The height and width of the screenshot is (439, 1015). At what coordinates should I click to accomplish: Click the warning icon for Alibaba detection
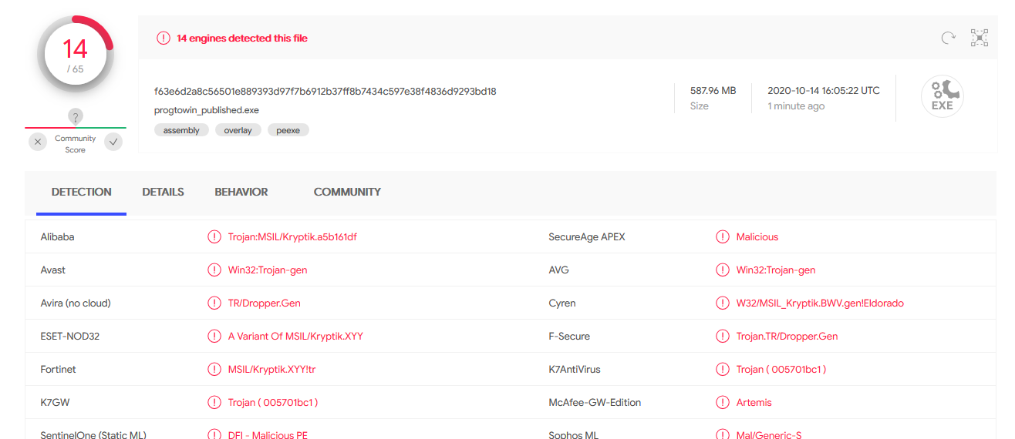click(x=214, y=236)
